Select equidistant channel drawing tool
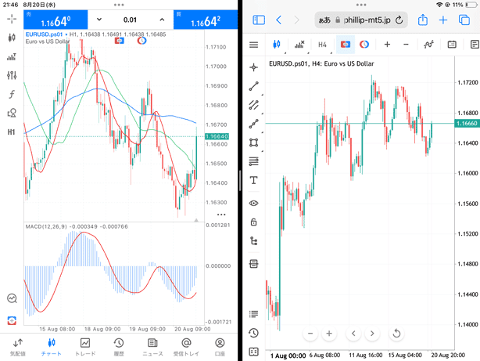 click(x=254, y=105)
